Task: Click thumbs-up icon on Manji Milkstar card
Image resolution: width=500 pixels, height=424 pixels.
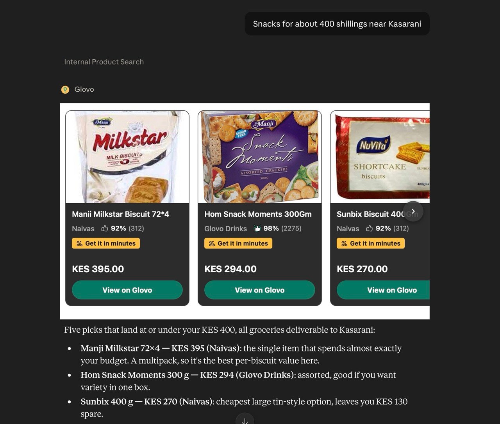Action: coord(105,228)
